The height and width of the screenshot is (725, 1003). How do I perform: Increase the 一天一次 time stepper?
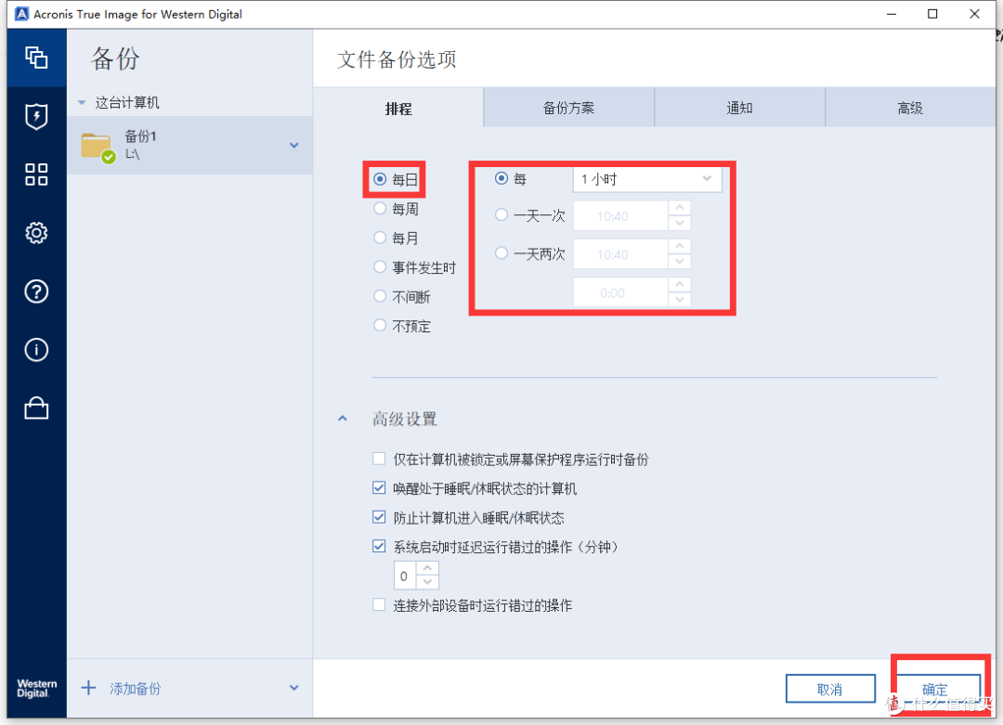pyautogui.click(x=679, y=209)
